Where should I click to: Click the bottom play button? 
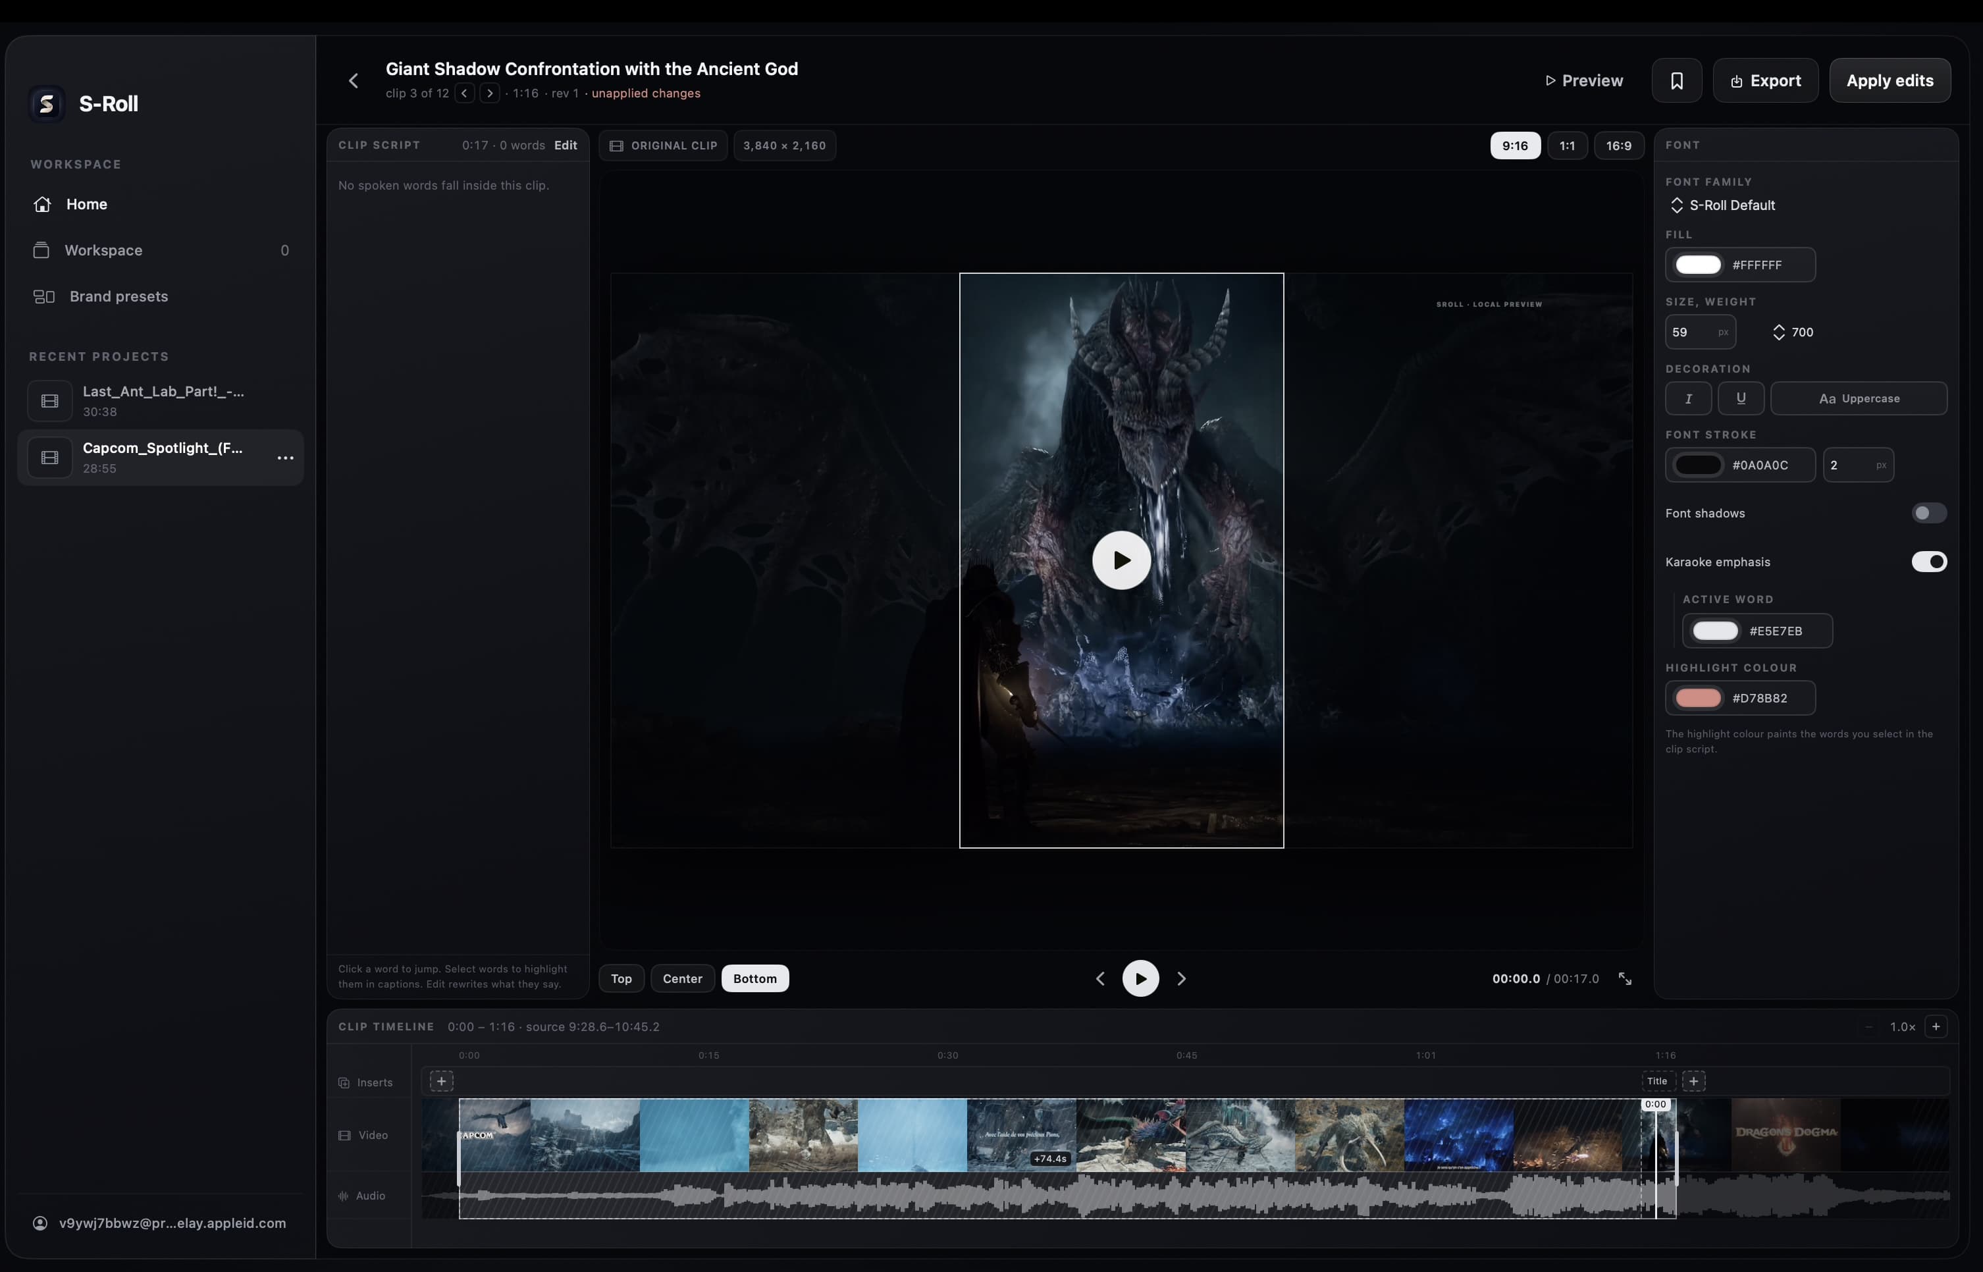point(1140,979)
